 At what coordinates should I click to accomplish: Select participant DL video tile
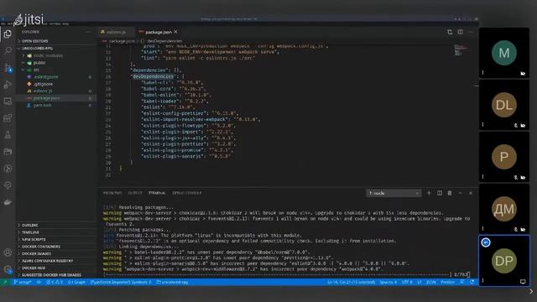point(503,105)
